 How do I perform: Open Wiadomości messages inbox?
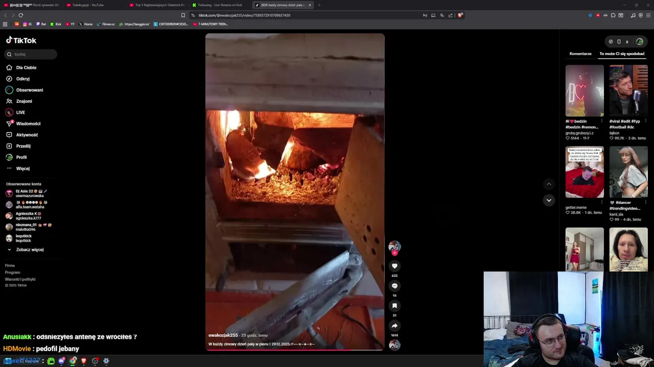pos(23,123)
